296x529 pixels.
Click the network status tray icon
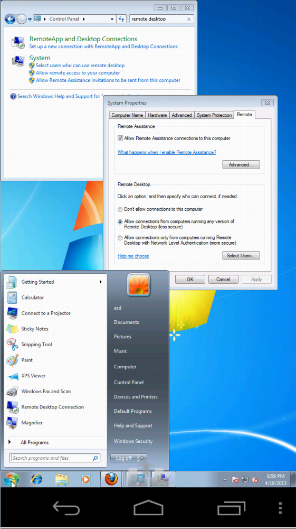(x=245, y=479)
